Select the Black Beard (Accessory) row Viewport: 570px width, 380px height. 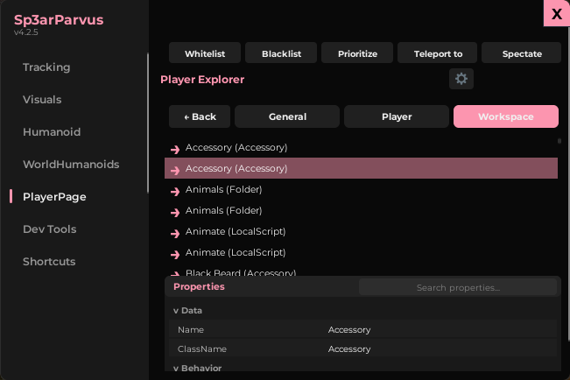pyautogui.click(x=361, y=273)
